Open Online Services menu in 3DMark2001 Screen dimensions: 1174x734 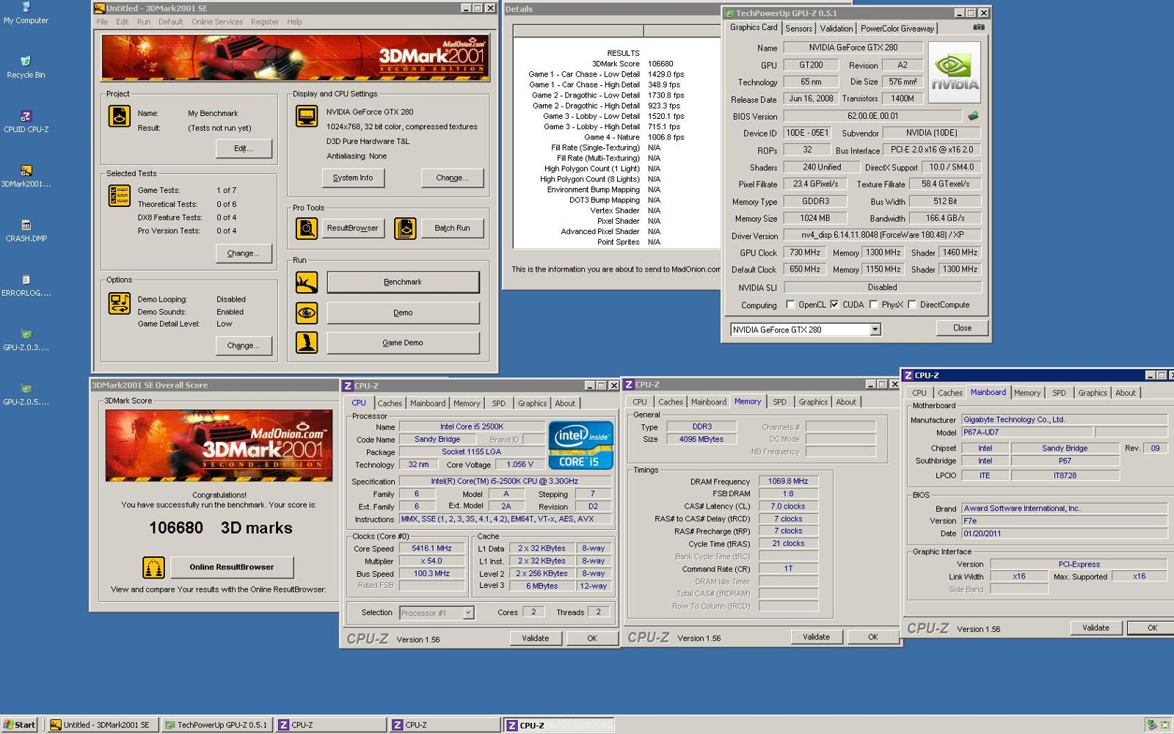[217, 22]
